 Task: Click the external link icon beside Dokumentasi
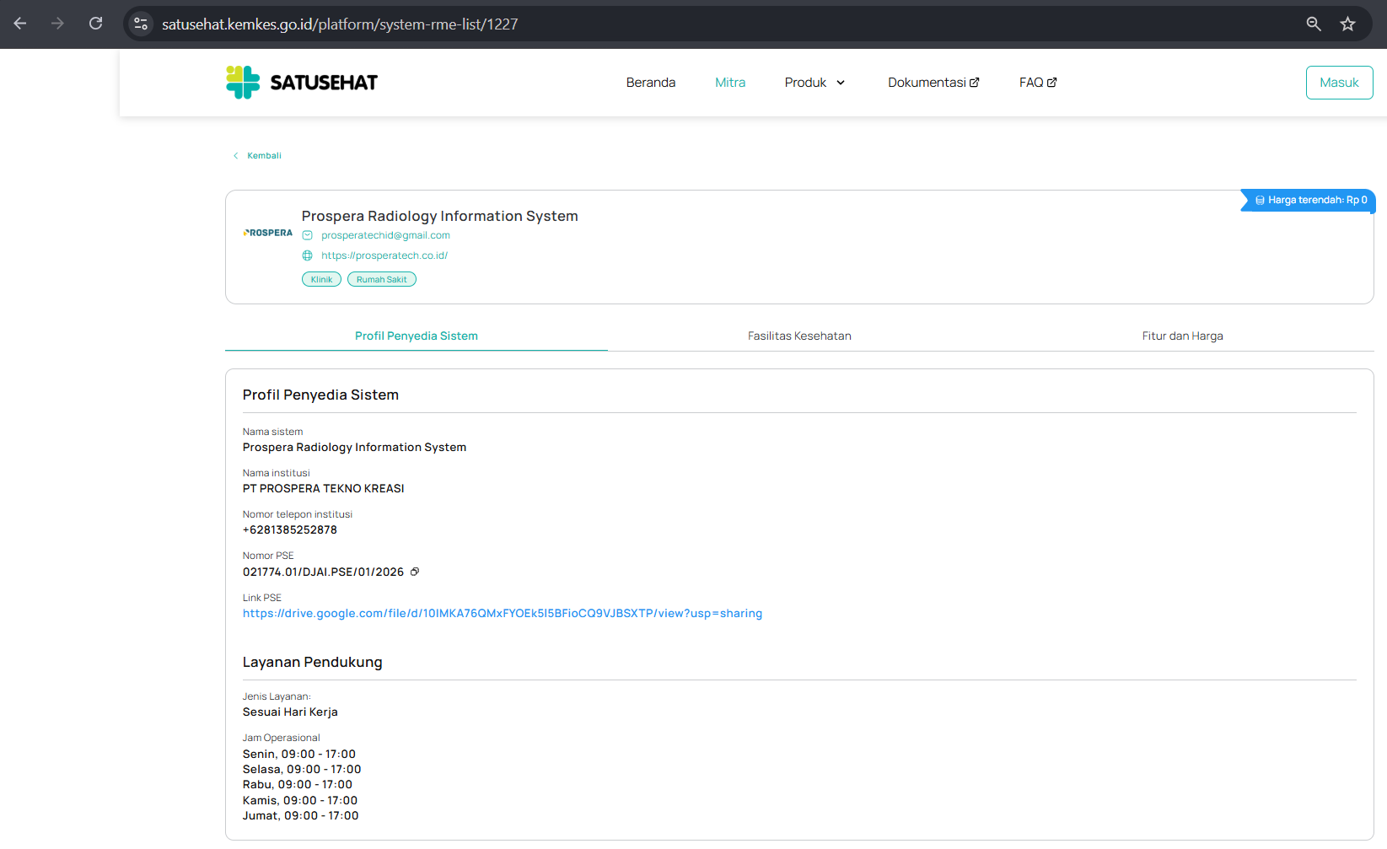click(975, 83)
